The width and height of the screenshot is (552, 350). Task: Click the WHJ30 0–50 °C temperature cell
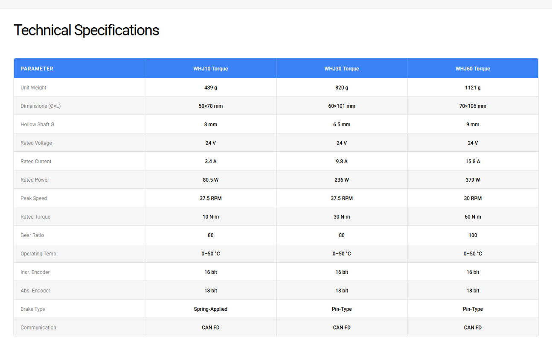tap(342, 254)
